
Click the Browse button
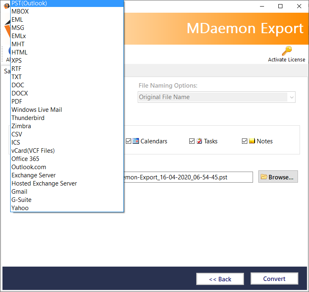point(278,177)
